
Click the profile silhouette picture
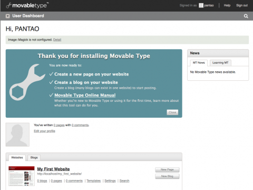click(x=17, y=135)
